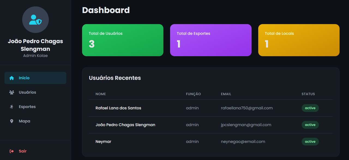The width and height of the screenshot is (349, 160).
Task: Open the Usuários menu item
Action: [x=35, y=93]
